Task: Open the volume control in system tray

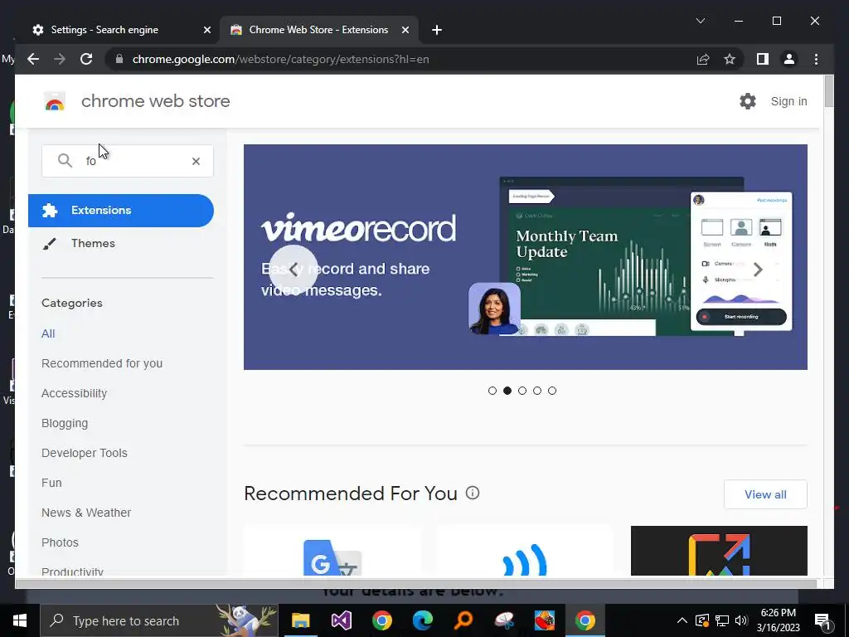Action: pos(741,620)
